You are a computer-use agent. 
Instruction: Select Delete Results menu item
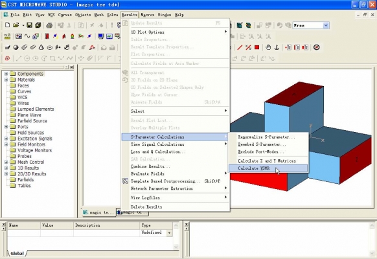pyautogui.click(x=146, y=207)
